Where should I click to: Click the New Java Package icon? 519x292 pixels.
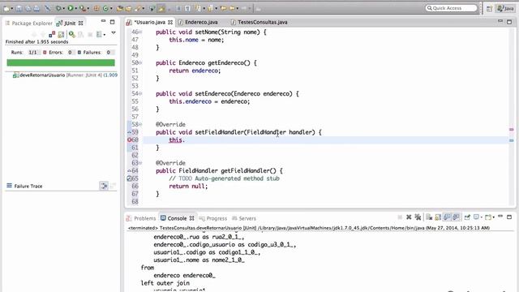[97, 8]
